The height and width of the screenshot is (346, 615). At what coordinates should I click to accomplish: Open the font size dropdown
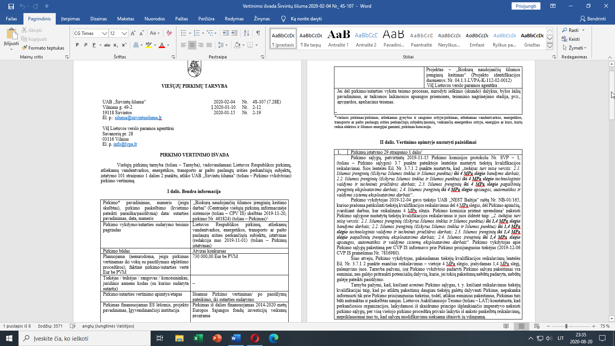point(124,33)
